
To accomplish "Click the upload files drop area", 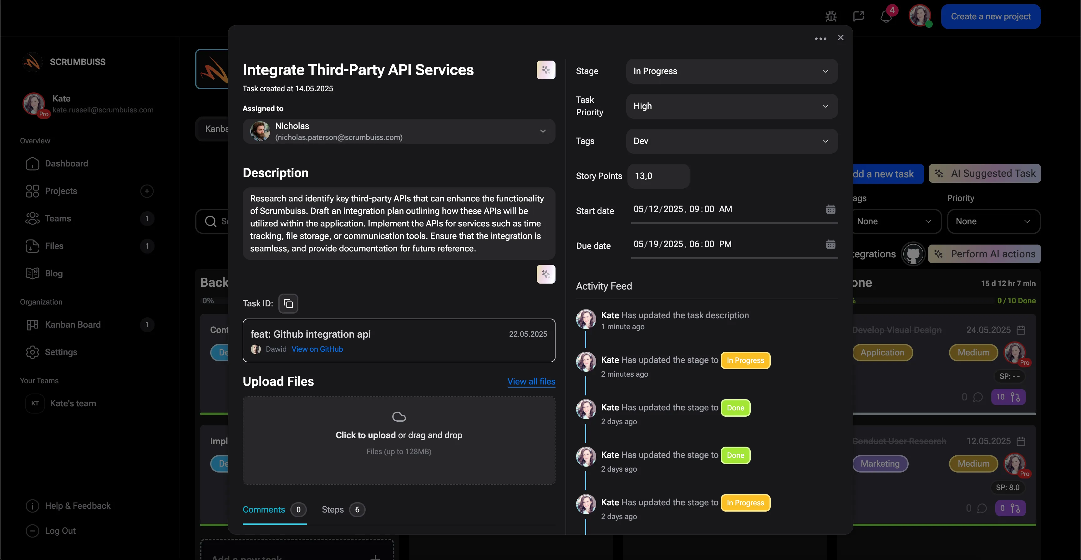I will tap(399, 441).
